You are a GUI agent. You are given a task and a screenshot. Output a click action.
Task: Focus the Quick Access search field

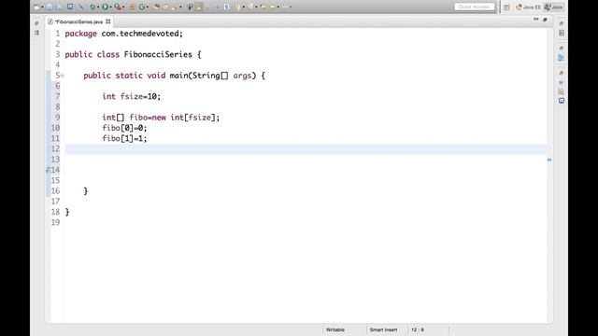475,7
